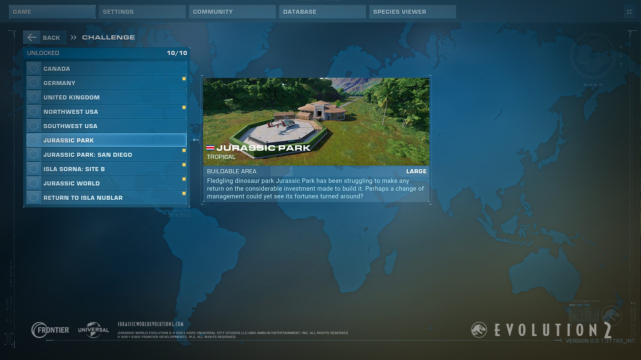Click the hexagon icon beside Germany

(34, 83)
